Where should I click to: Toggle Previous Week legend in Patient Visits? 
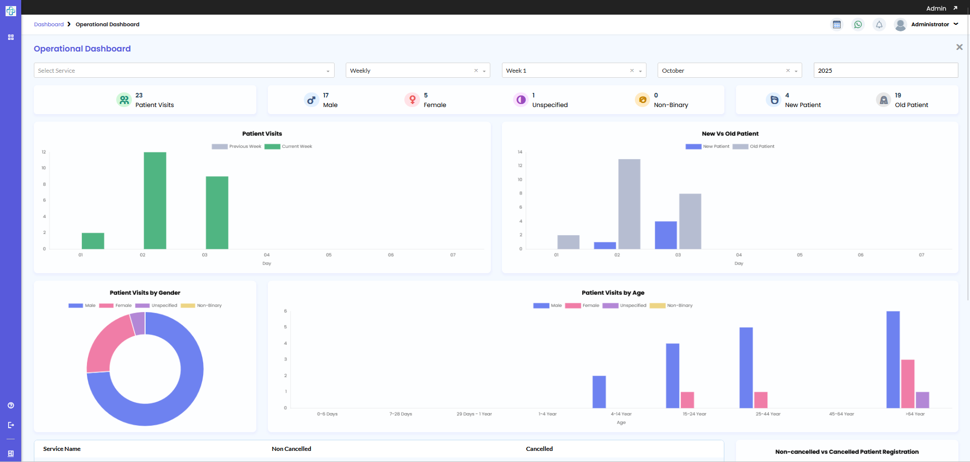(237, 146)
